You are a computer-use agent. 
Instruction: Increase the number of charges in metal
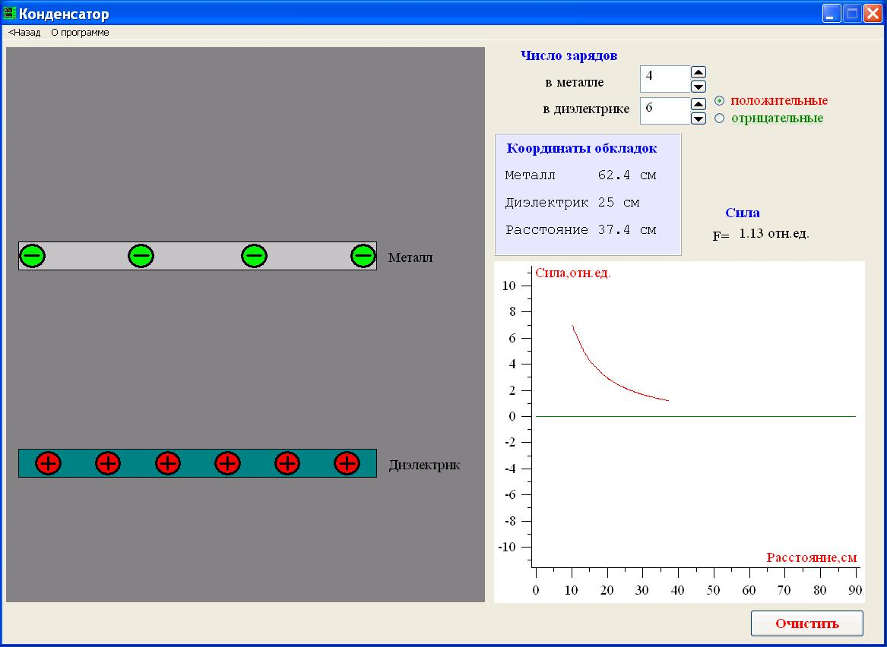point(699,72)
